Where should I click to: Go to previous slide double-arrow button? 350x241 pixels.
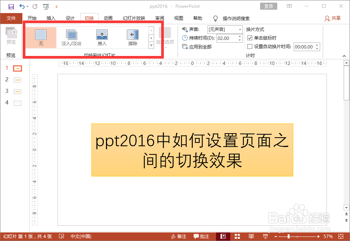tap(346, 214)
